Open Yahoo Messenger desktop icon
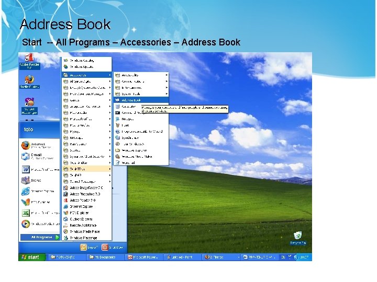The width and height of the screenshot is (377, 282). [29, 106]
